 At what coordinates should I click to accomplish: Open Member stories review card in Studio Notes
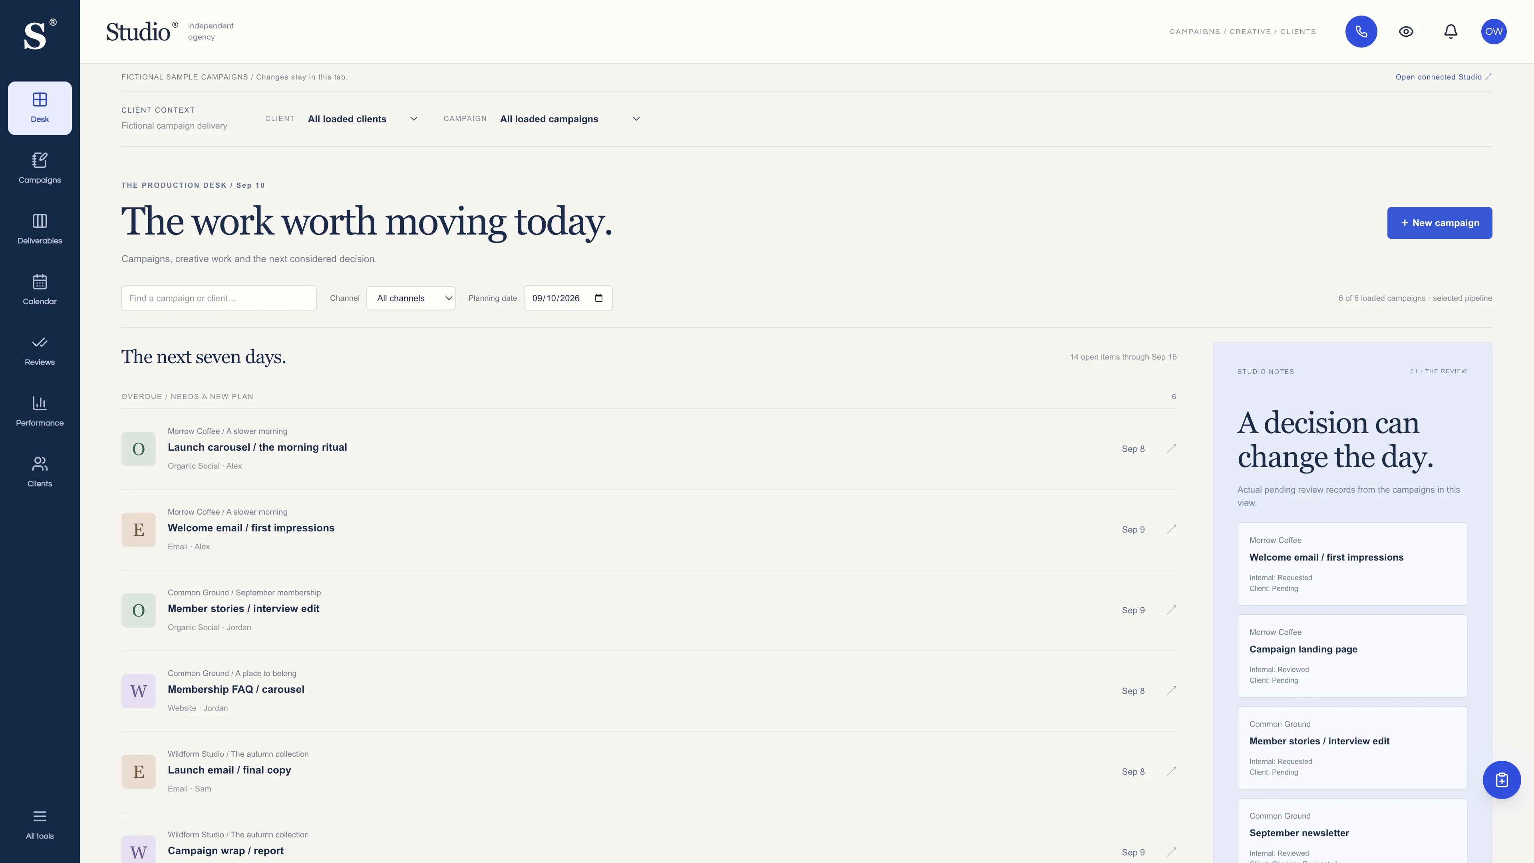tap(1352, 748)
